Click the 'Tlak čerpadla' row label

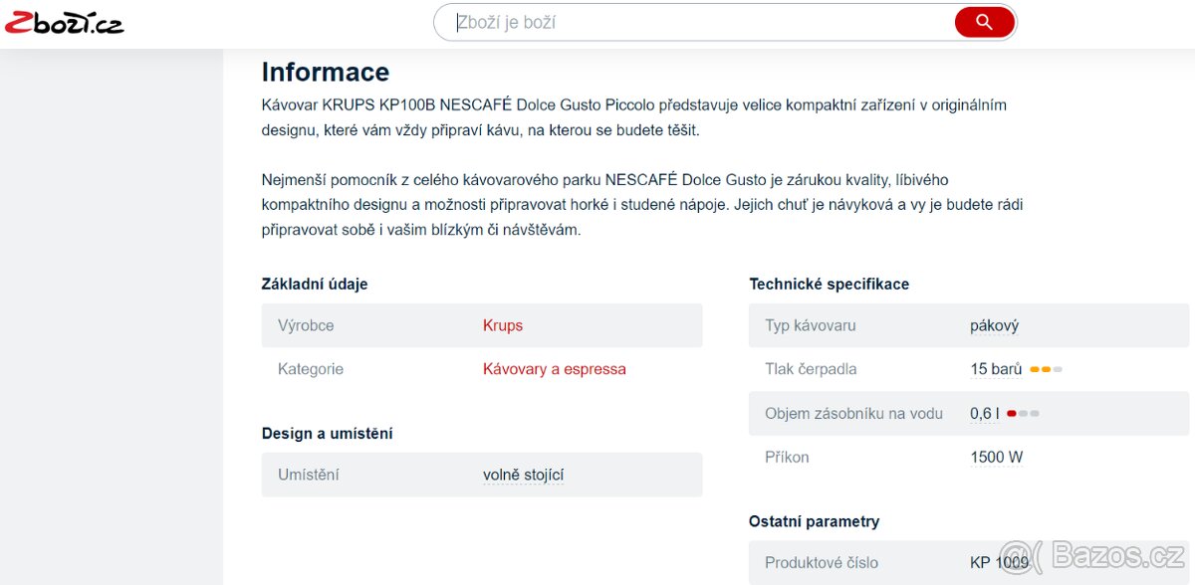(x=811, y=369)
